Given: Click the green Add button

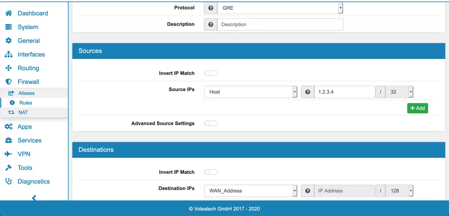Looking at the screenshot, I should [x=417, y=108].
